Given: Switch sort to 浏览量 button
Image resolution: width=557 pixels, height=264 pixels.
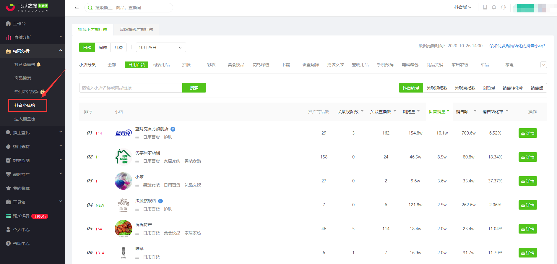Looking at the screenshot, I should click(x=489, y=88).
